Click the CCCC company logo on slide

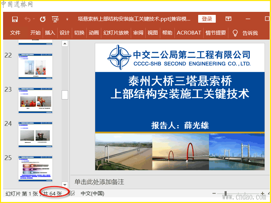pos(119,57)
